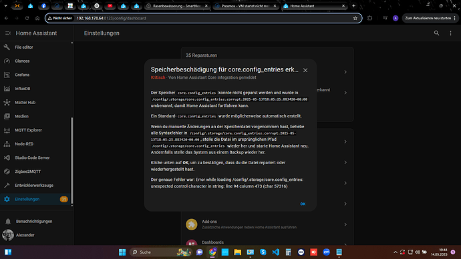The width and height of the screenshot is (461, 259).
Task: Open first repair entry chevron
Action: (345, 72)
